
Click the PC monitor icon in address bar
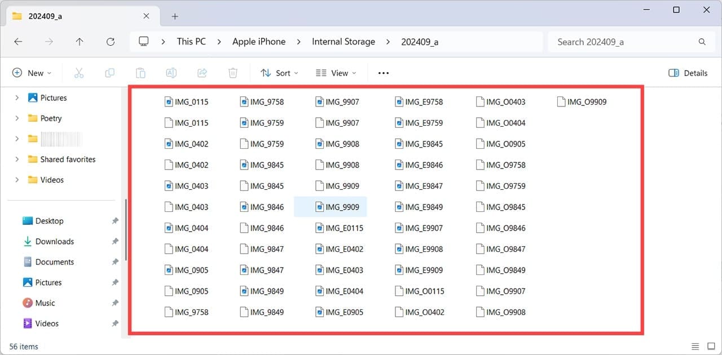coord(144,42)
